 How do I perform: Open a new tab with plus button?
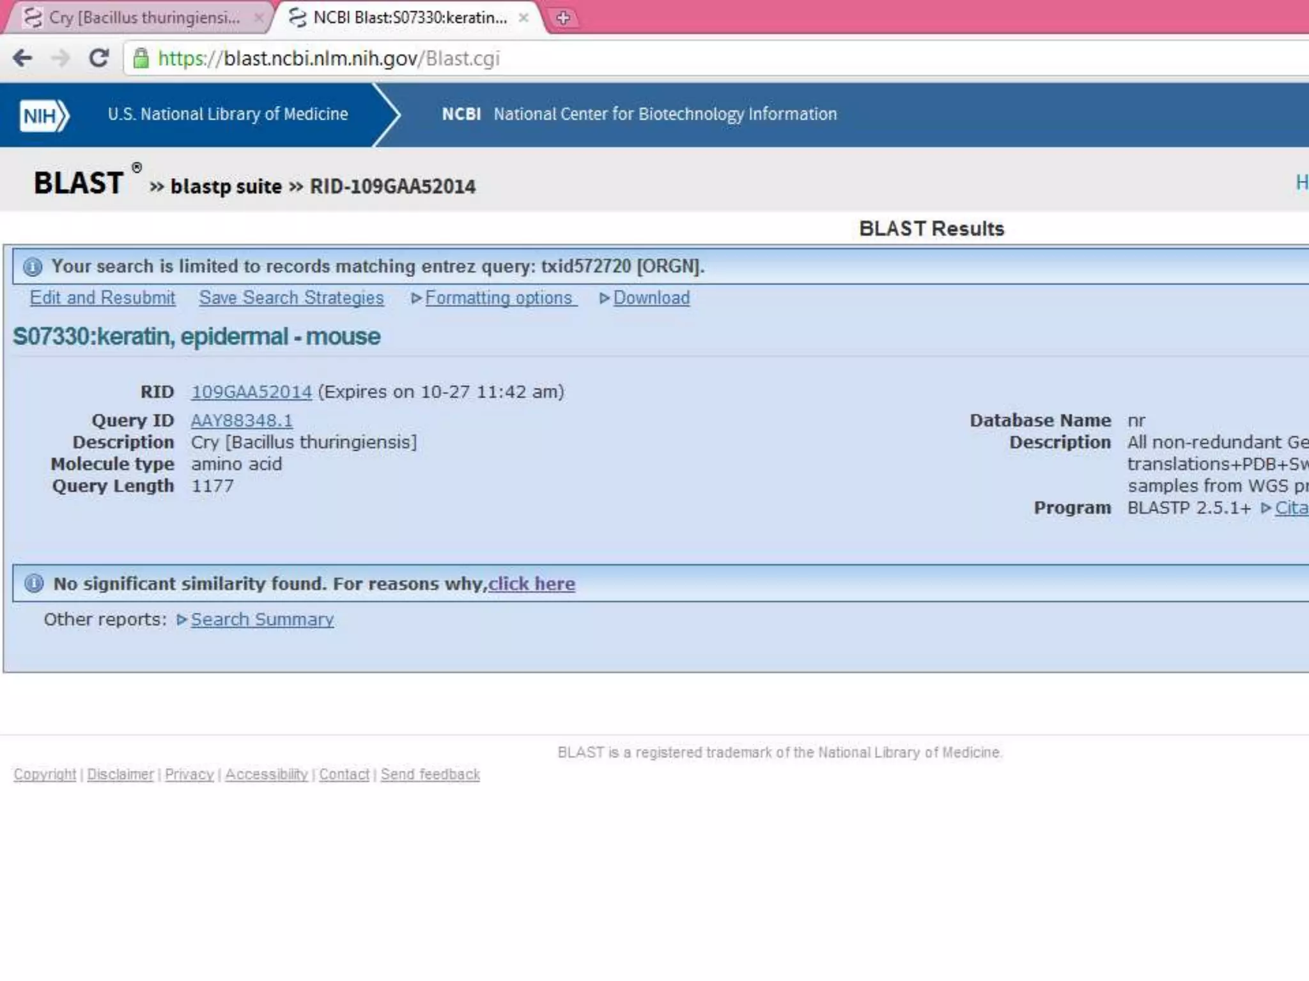click(563, 18)
